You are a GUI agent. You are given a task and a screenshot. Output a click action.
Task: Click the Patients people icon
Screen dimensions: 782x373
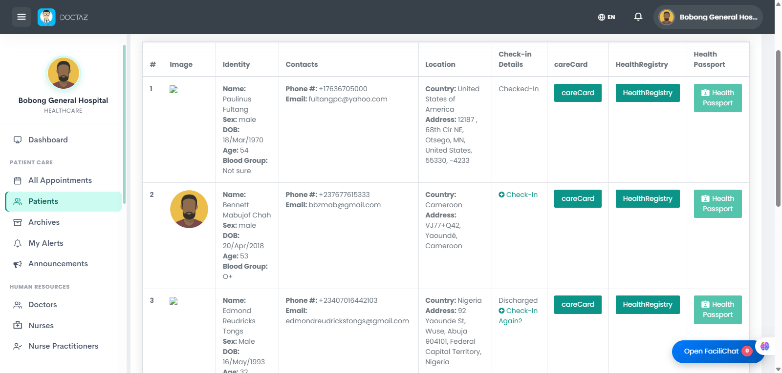(18, 201)
